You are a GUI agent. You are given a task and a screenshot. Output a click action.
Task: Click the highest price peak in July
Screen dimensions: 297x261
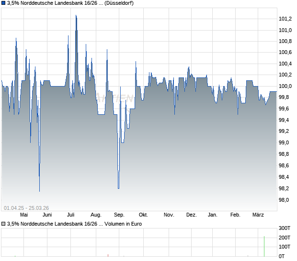point(76,16)
